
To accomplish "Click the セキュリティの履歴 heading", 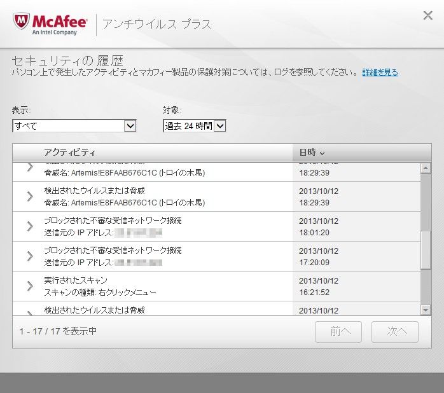I will point(67,60).
